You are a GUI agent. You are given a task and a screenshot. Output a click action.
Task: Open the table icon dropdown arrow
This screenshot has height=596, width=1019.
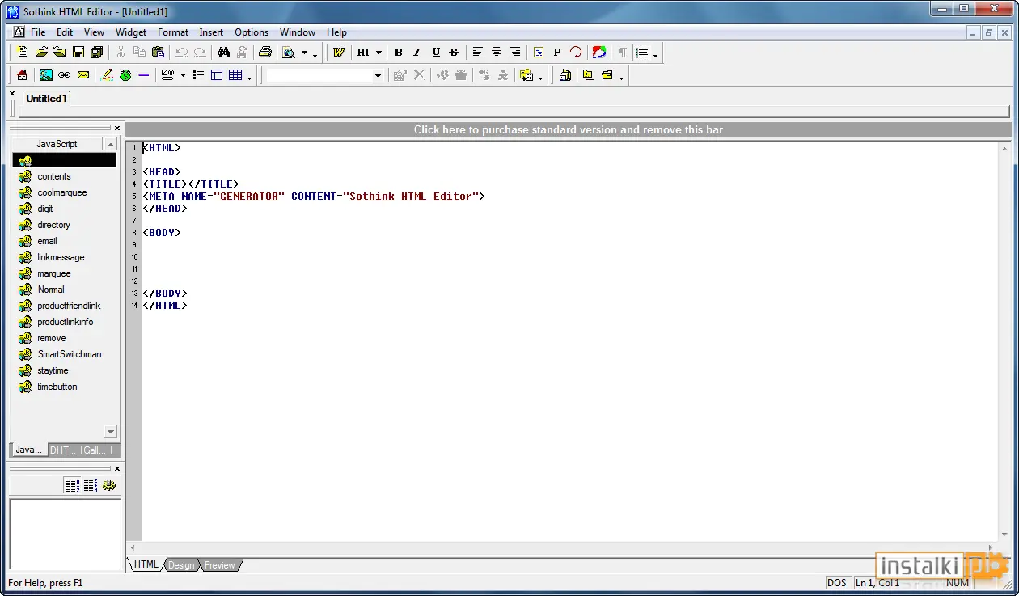click(x=249, y=78)
